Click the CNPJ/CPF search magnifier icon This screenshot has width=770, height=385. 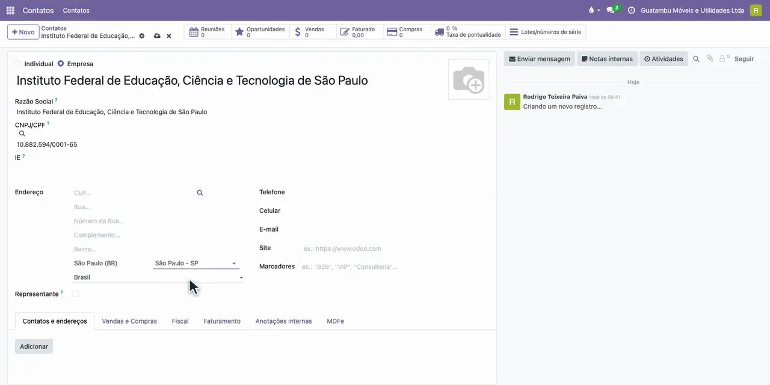coord(22,134)
